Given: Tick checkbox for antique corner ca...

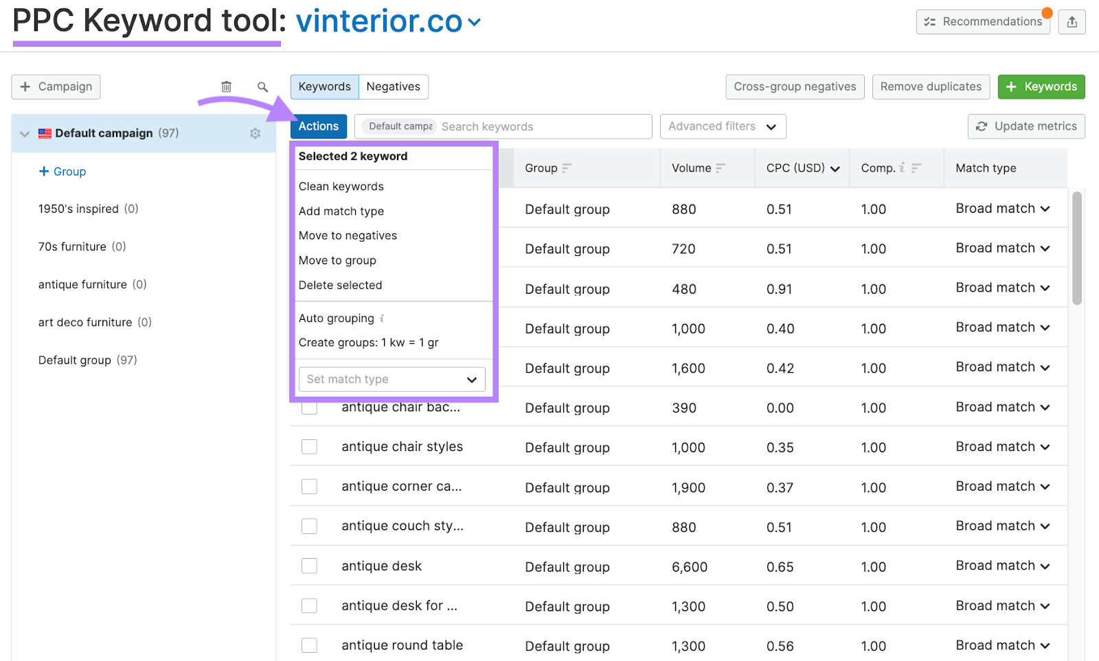Looking at the screenshot, I should tap(310, 487).
